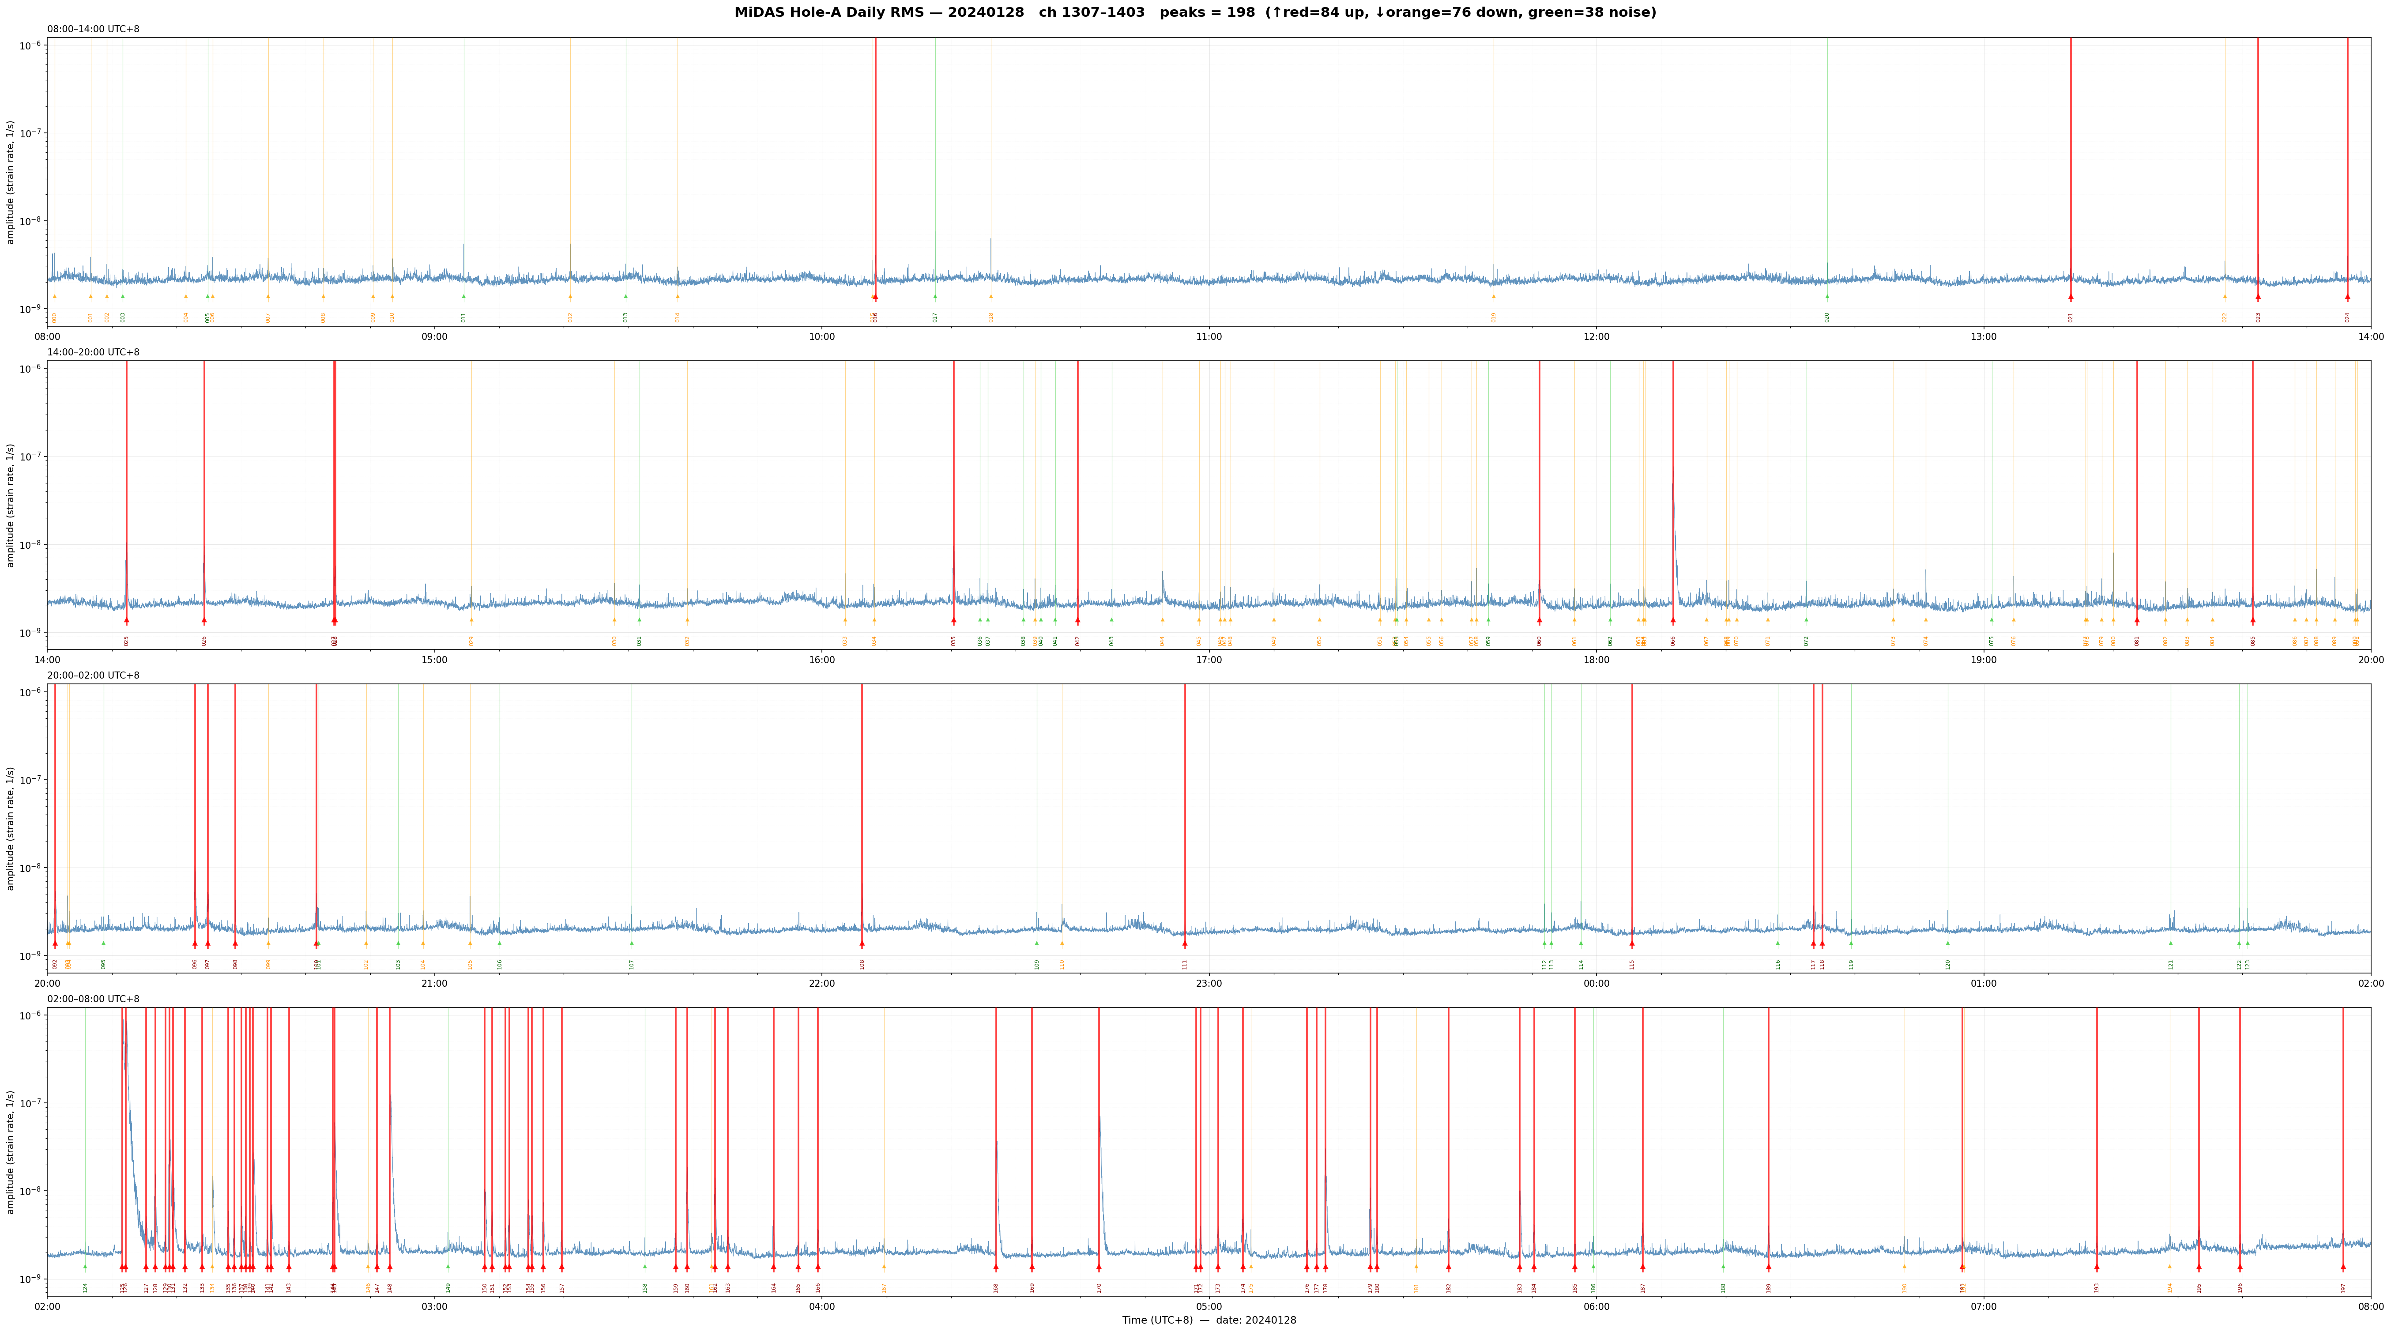Click the red peak label "098"
The width and height of the screenshot is (2391, 1332).
point(235,964)
